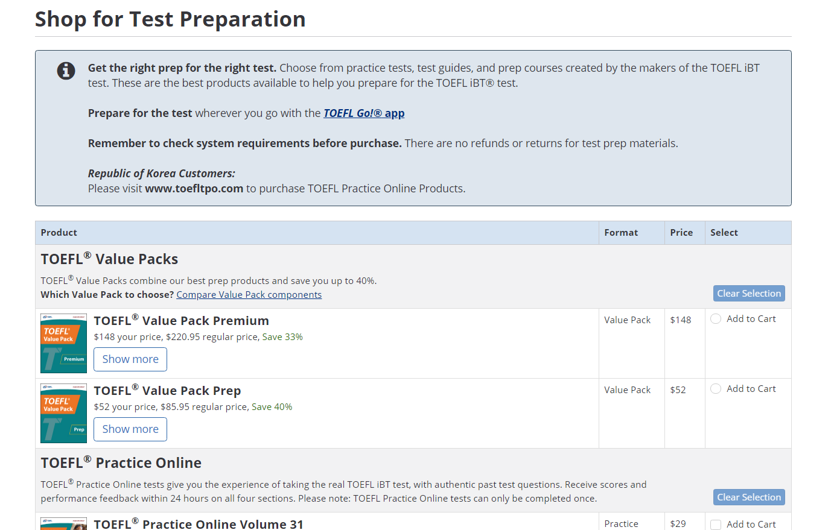Select Add to Cart for Value Pack Prep

[x=716, y=389]
